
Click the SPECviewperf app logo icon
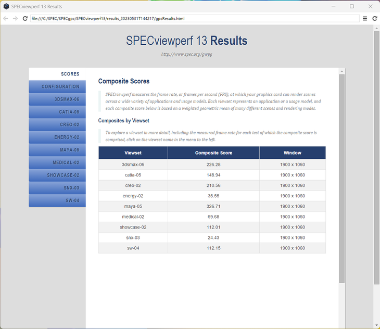click(6, 7)
